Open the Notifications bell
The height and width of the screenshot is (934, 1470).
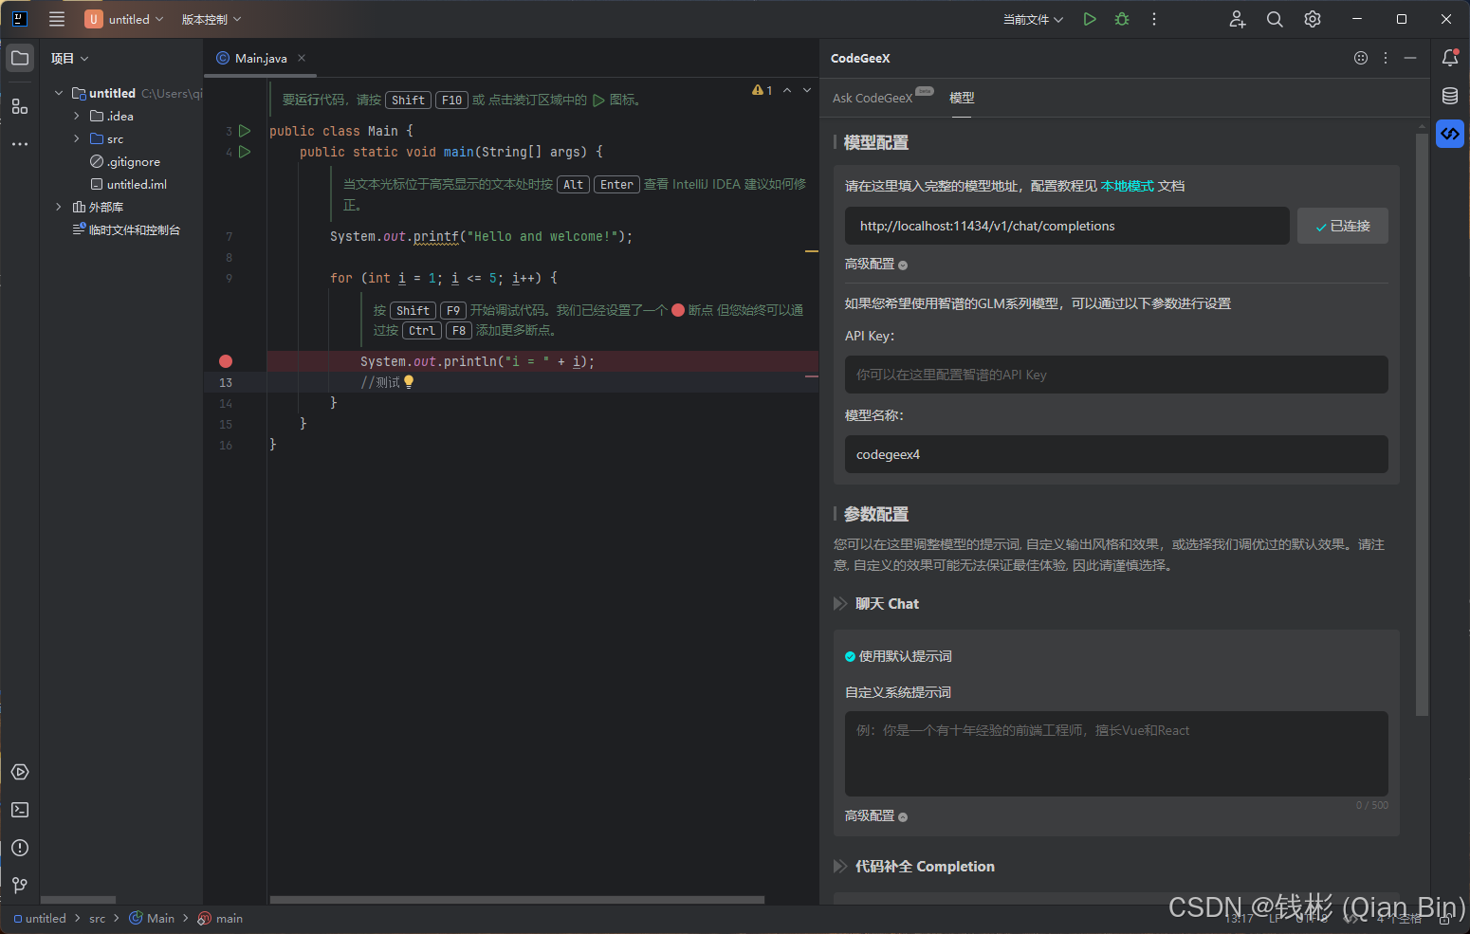click(x=1450, y=58)
